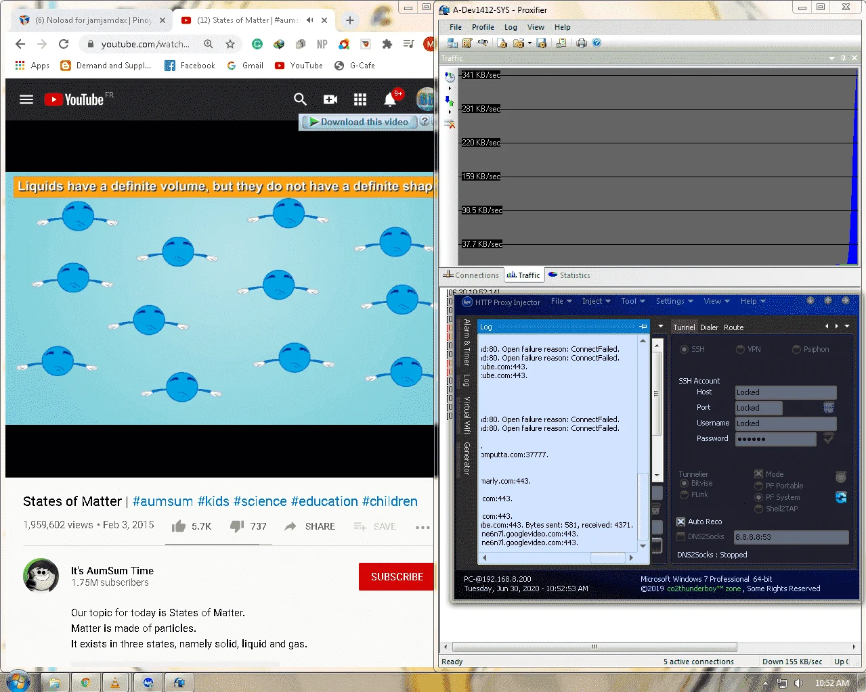This screenshot has width=866, height=692.
Task: Open YouTube notifications bell
Action: point(390,99)
